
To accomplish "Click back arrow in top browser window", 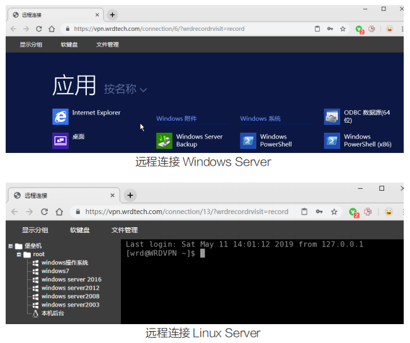I will click(x=13, y=29).
